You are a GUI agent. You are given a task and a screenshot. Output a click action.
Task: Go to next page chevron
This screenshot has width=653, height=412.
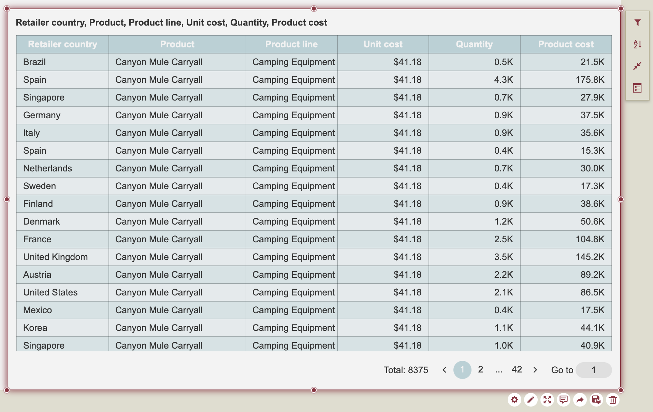[x=535, y=370]
